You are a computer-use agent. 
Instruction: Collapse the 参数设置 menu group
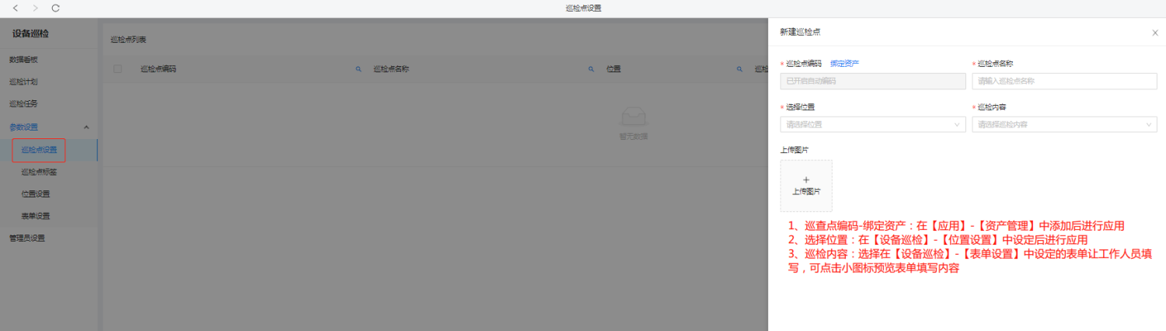point(86,127)
